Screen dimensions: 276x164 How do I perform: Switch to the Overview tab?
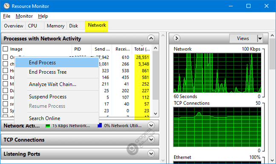pos(14,26)
